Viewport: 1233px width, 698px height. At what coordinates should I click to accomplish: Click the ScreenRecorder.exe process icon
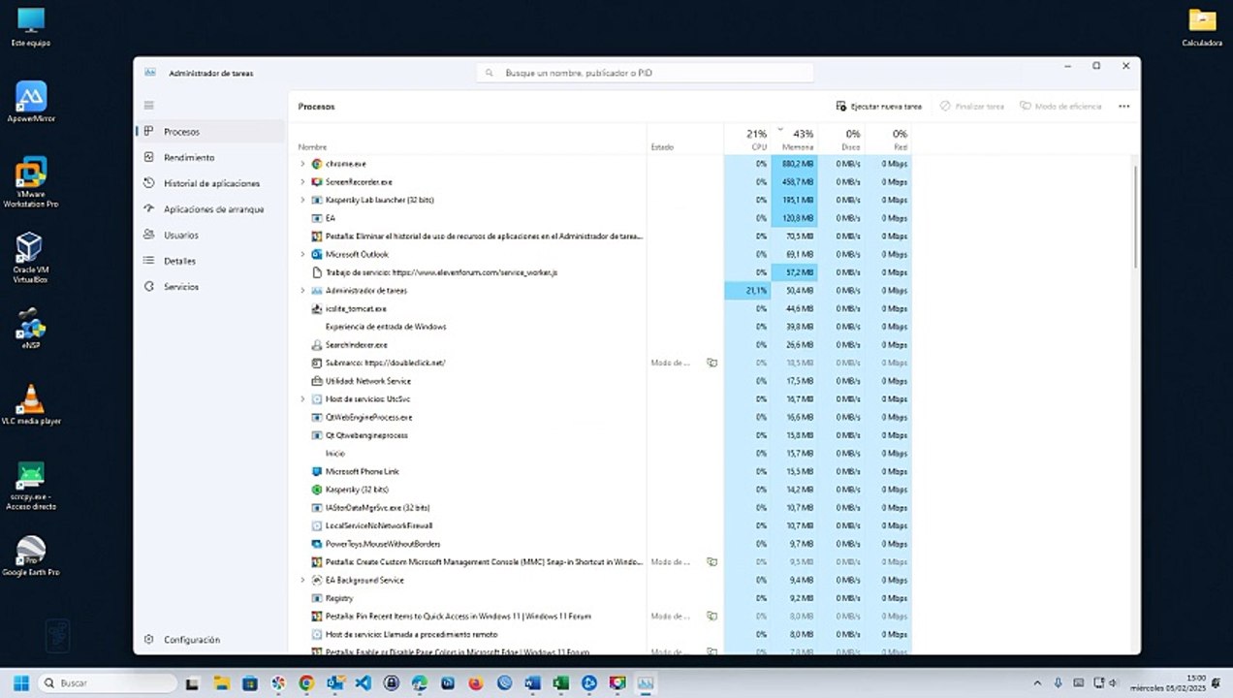point(317,182)
